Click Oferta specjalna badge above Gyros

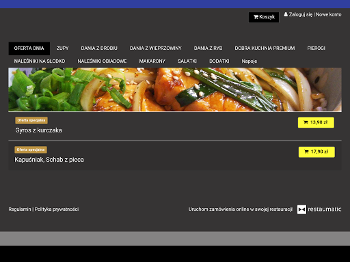click(31, 121)
